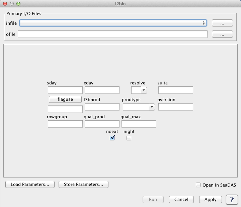Open the resolve dropdown
241x207 pixels.
(x=139, y=90)
